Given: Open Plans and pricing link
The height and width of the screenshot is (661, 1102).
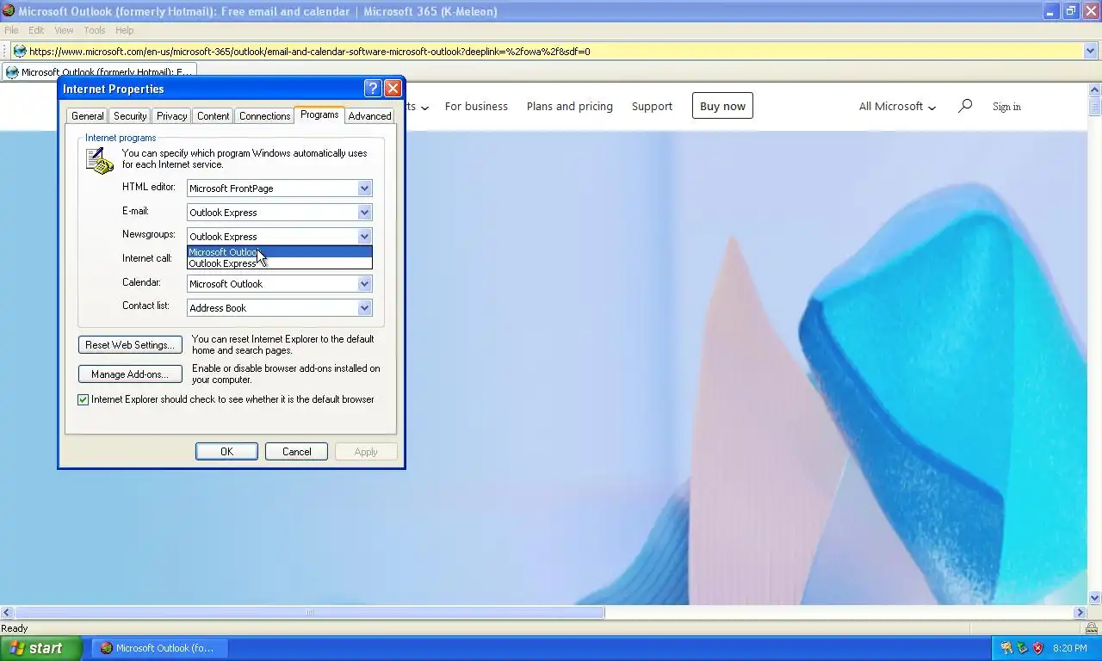Looking at the screenshot, I should 570,107.
